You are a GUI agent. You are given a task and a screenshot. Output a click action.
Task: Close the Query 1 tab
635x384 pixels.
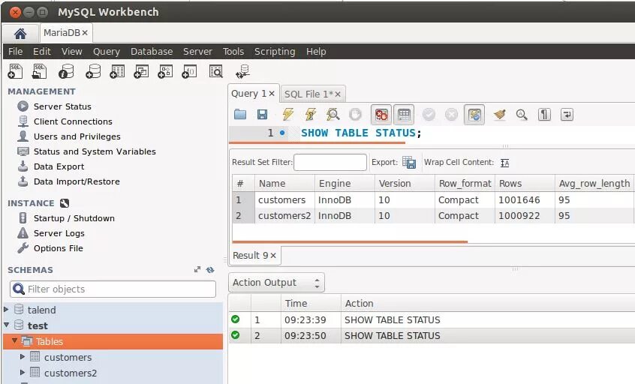pyautogui.click(x=272, y=94)
